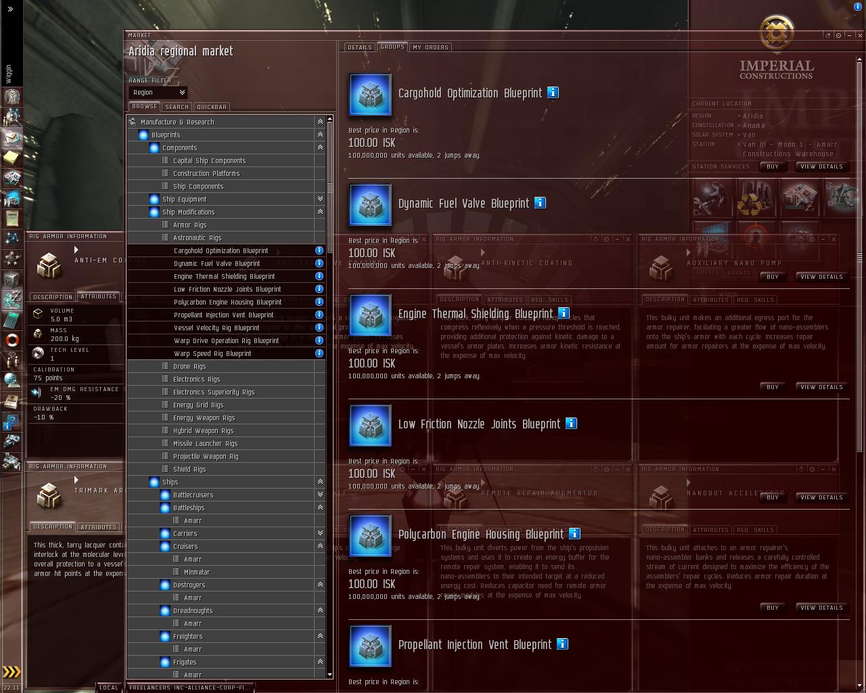Open the Details tab in the market
Image resolution: width=866 pixels, height=693 pixels.
[359, 47]
